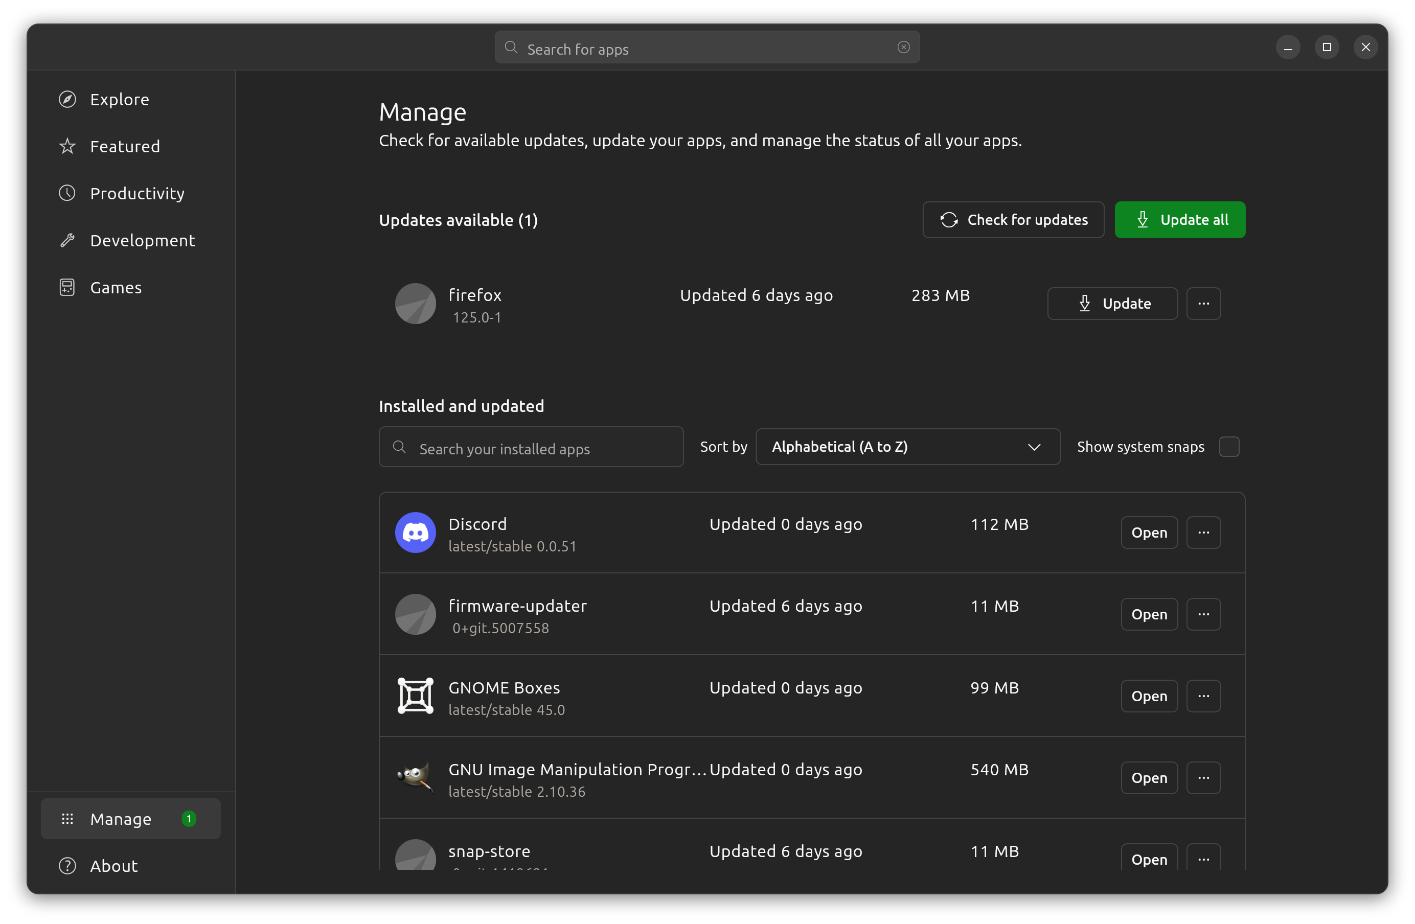This screenshot has width=1415, height=924.
Task: Open Discord's more options menu
Action: (1204, 533)
